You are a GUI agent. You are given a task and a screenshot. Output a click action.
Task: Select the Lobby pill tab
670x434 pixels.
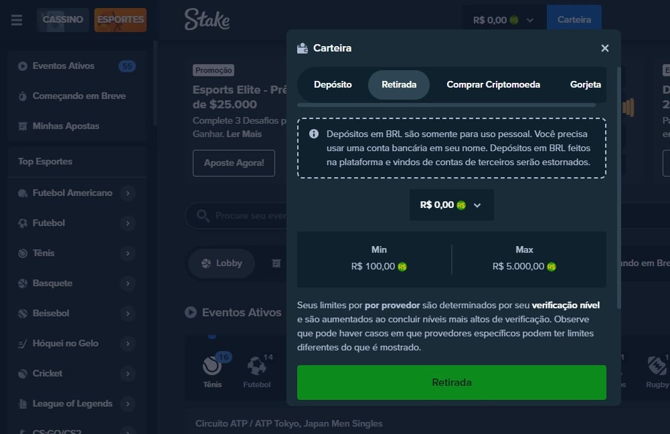point(222,263)
